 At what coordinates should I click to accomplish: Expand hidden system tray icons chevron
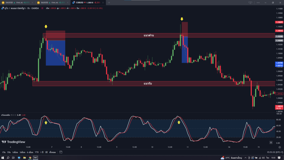coord(245,158)
